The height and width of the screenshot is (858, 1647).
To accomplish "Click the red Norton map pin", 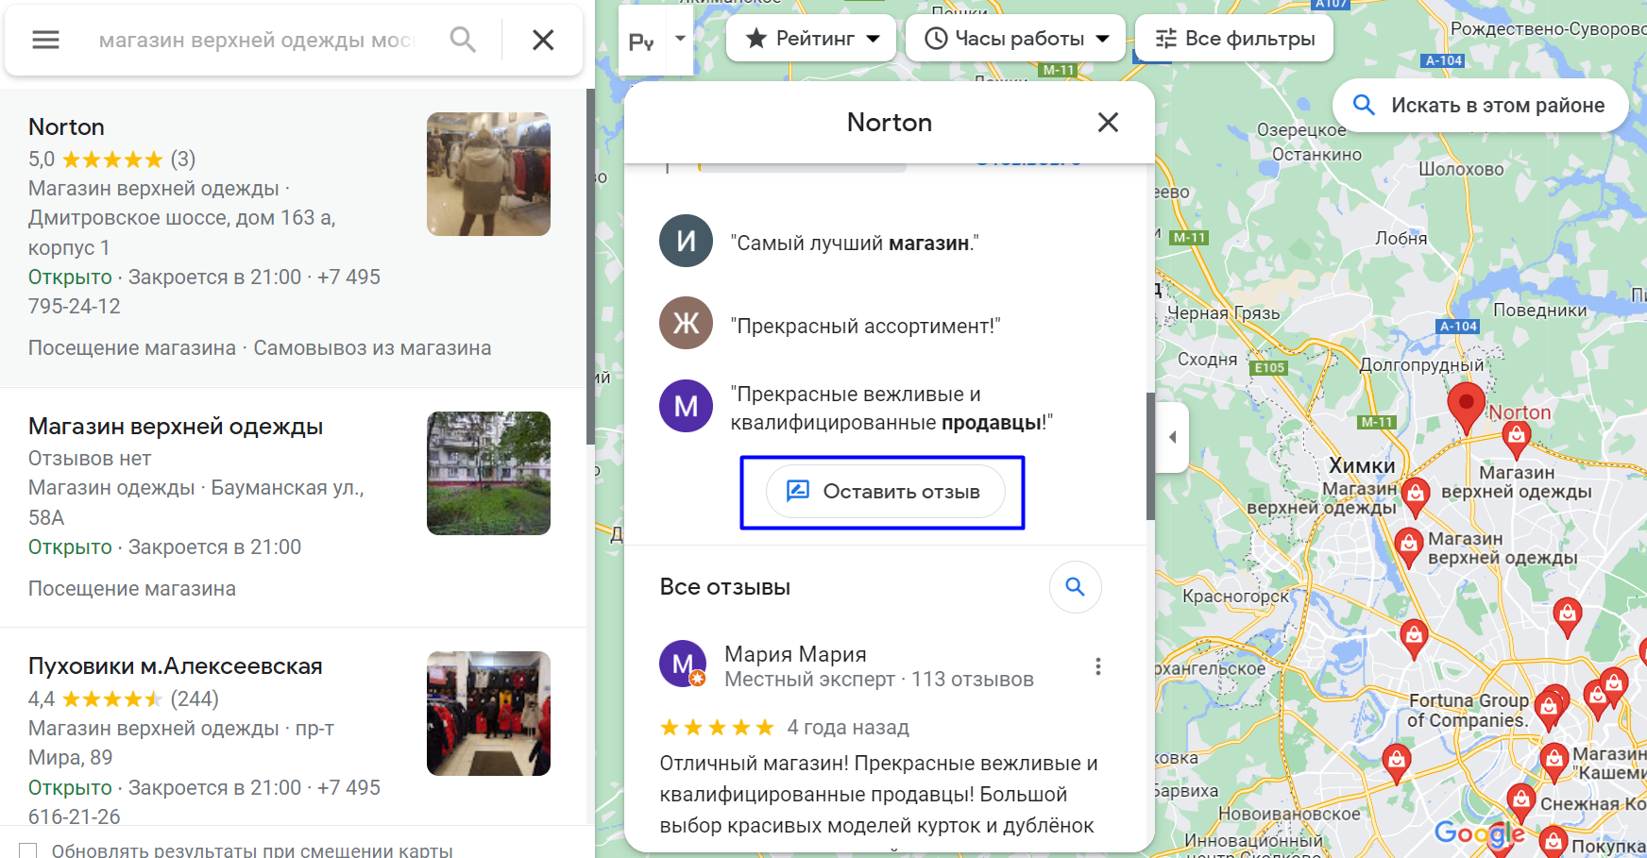I will pyautogui.click(x=1466, y=407).
